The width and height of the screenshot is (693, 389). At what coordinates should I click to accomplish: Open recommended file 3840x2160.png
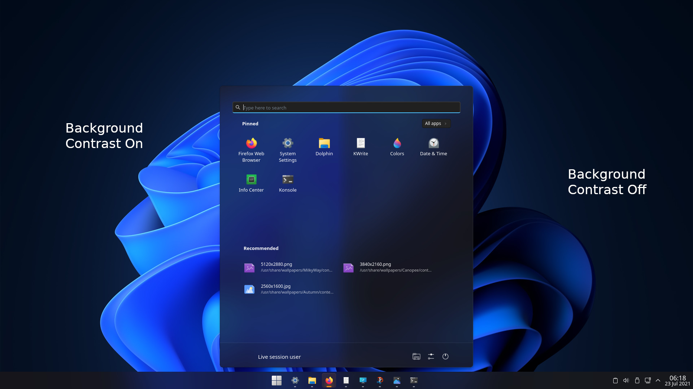point(388,267)
